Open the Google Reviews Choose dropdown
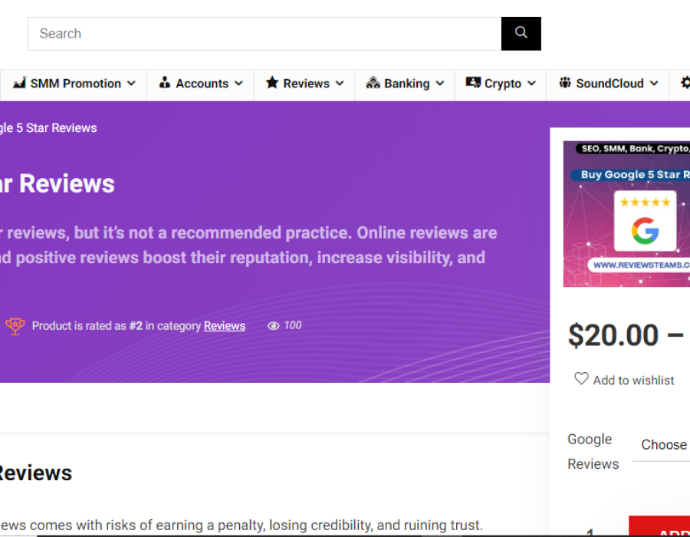 664,445
